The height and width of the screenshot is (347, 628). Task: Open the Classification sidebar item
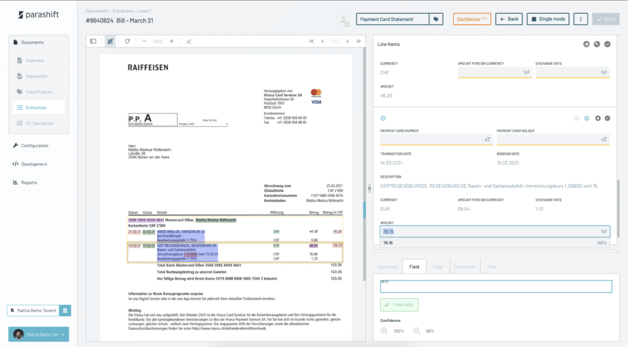coord(39,92)
